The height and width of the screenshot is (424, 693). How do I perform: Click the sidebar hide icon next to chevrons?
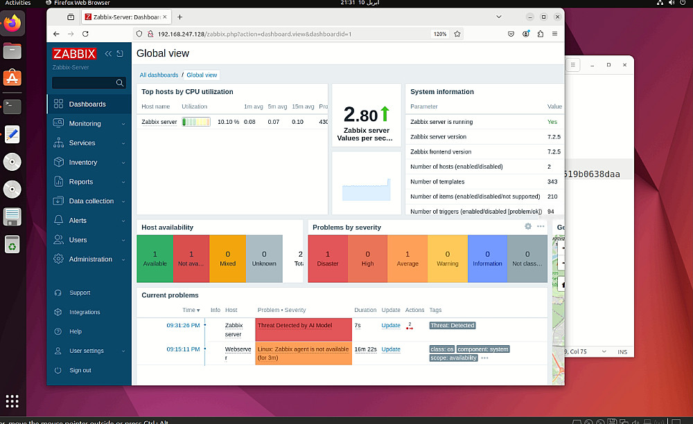point(120,54)
